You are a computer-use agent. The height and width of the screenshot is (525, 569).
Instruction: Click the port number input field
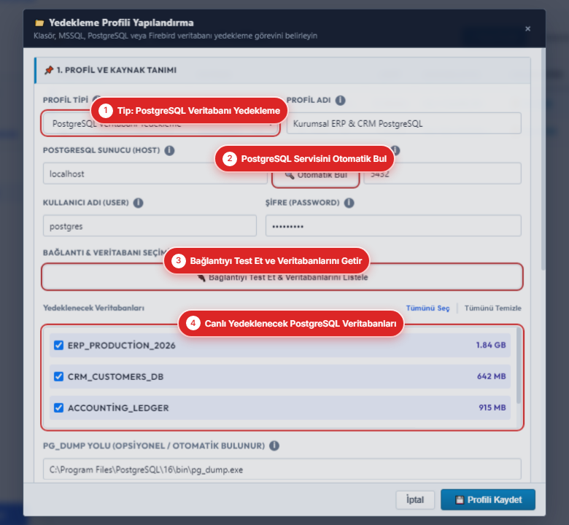[442, 174]
